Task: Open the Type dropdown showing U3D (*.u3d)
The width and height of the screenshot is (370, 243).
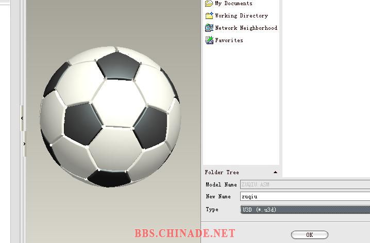Action: pos(305,210)
